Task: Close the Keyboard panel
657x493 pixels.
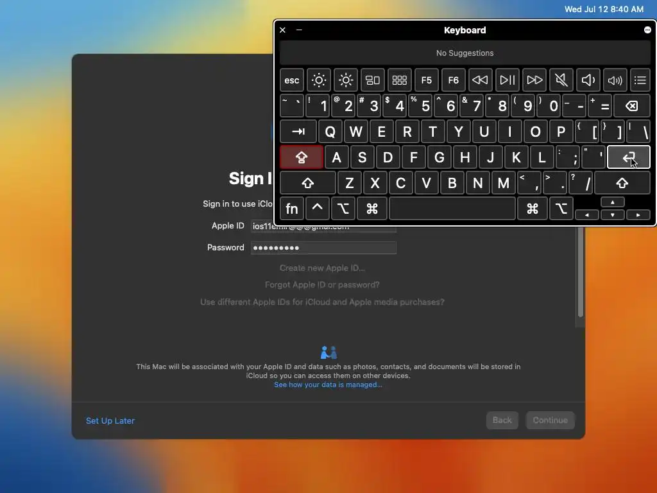Action: click(282, 30)
